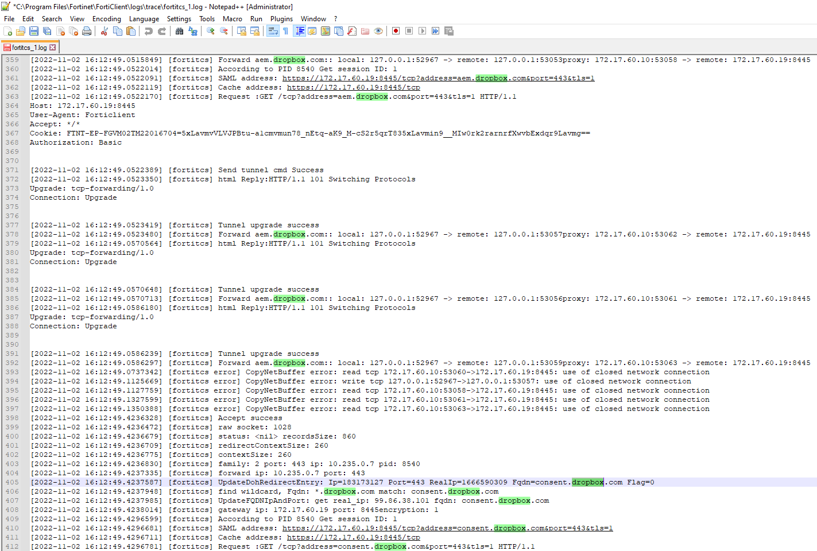Click 'Accept success' on line 398
The width and height of the screenshot is (817, 551).
250,418
